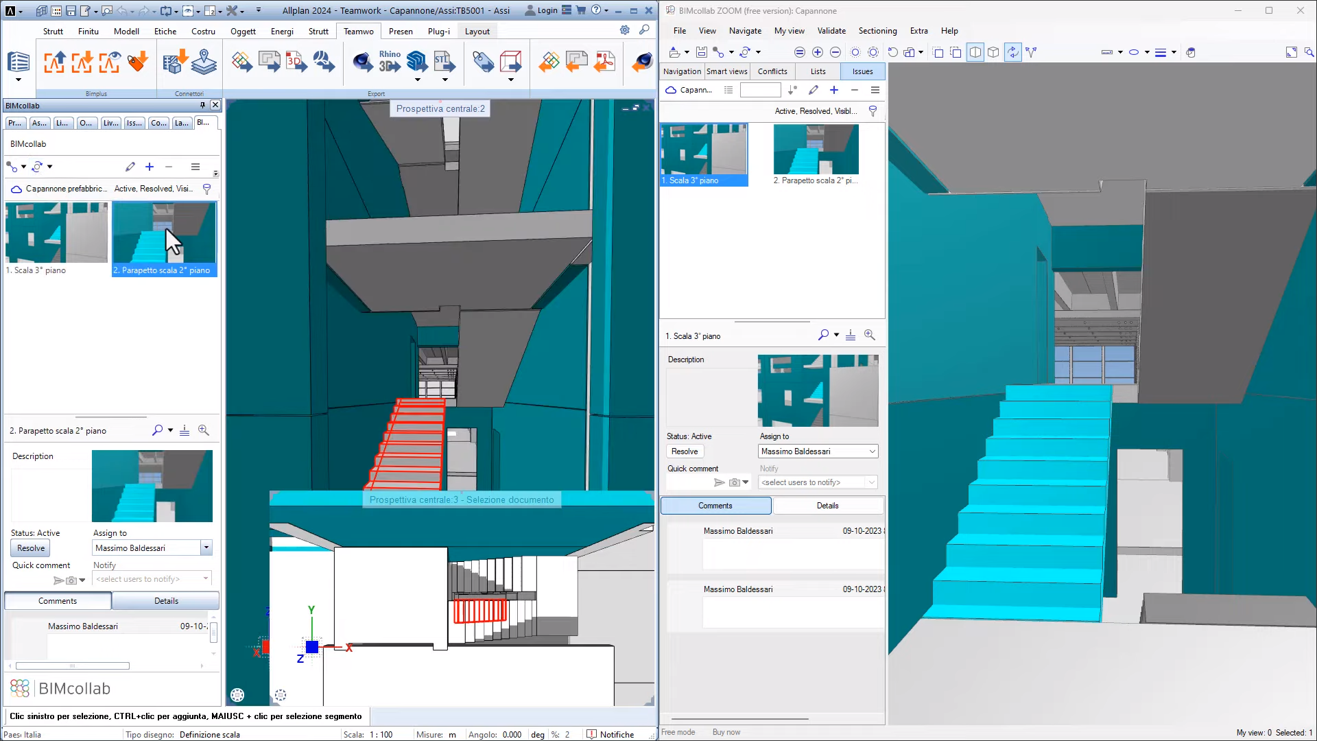Image resolution: width=1317 pixels, height=741 pixels.
Task: Click the Allplan settings gear icon
Action: coord(625,30)
